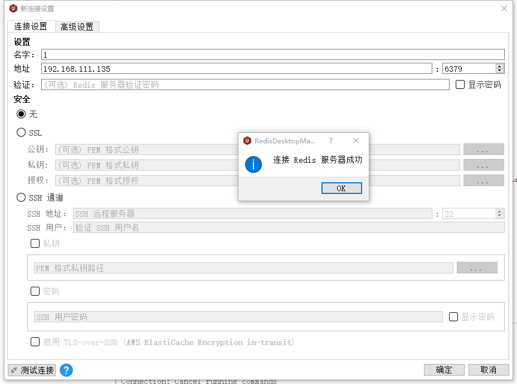
Task: Click the 取消 button
Action: pos(489,370)
